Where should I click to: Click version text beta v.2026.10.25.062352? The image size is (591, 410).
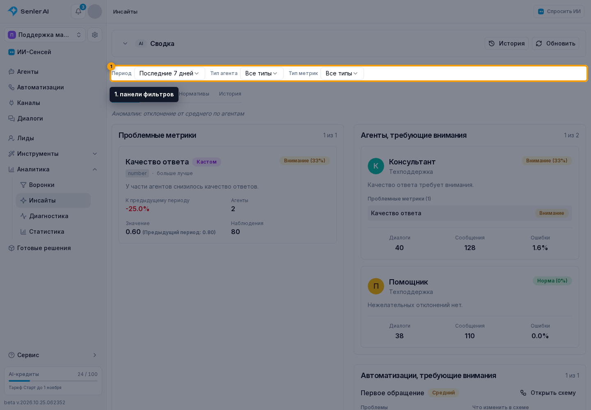[x=35, y=403]
